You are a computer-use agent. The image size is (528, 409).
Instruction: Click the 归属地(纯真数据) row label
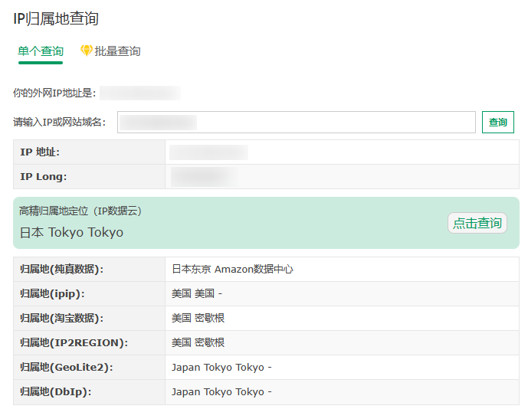[61, 270]
